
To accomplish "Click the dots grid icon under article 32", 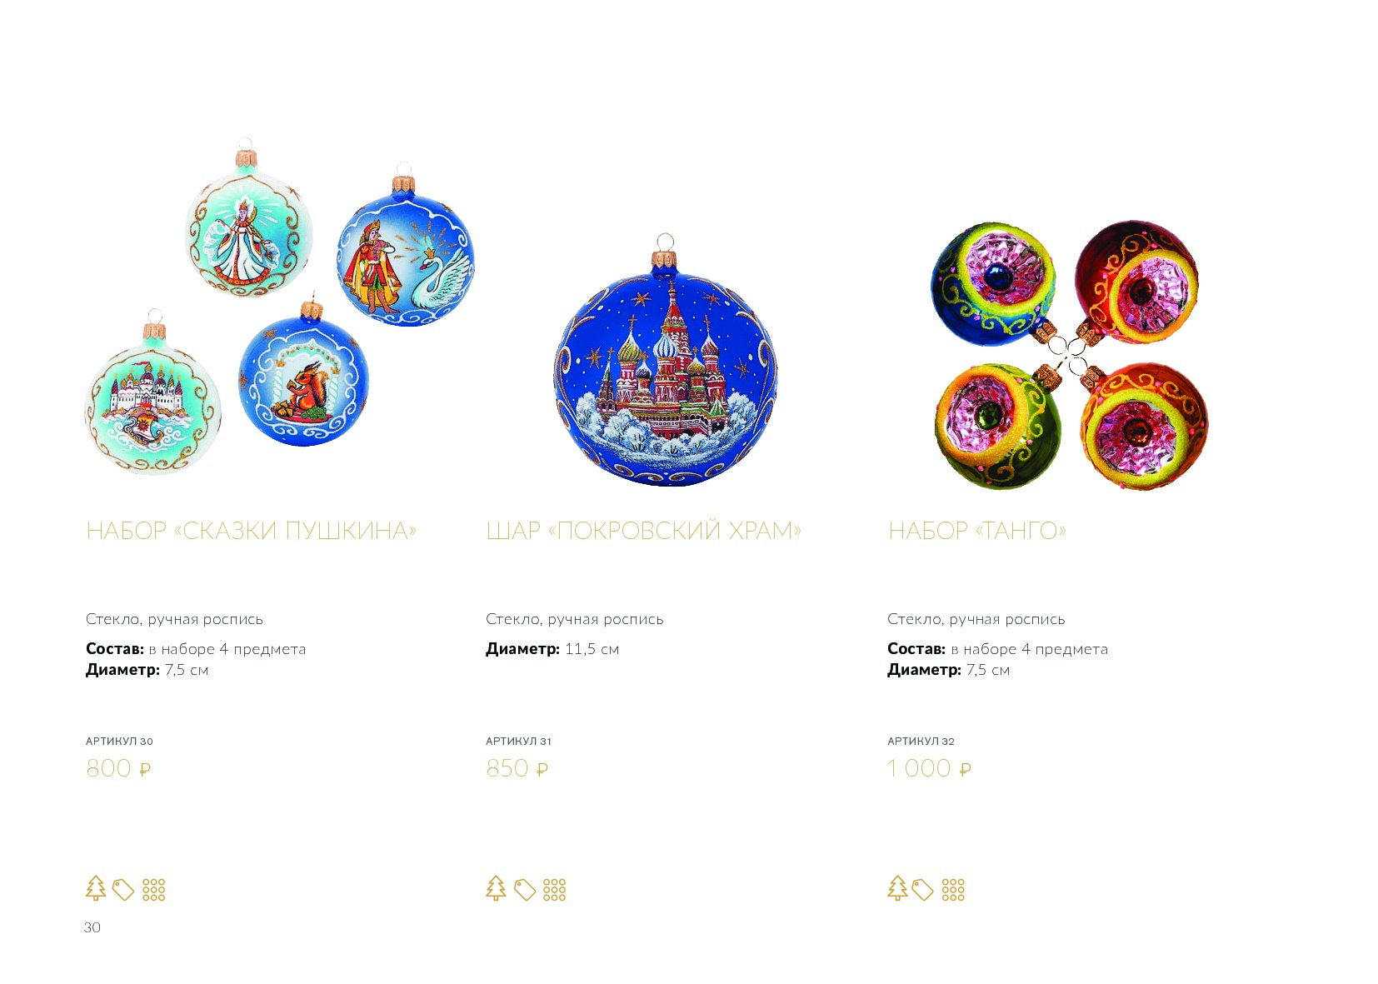I will tap(953, 890).
